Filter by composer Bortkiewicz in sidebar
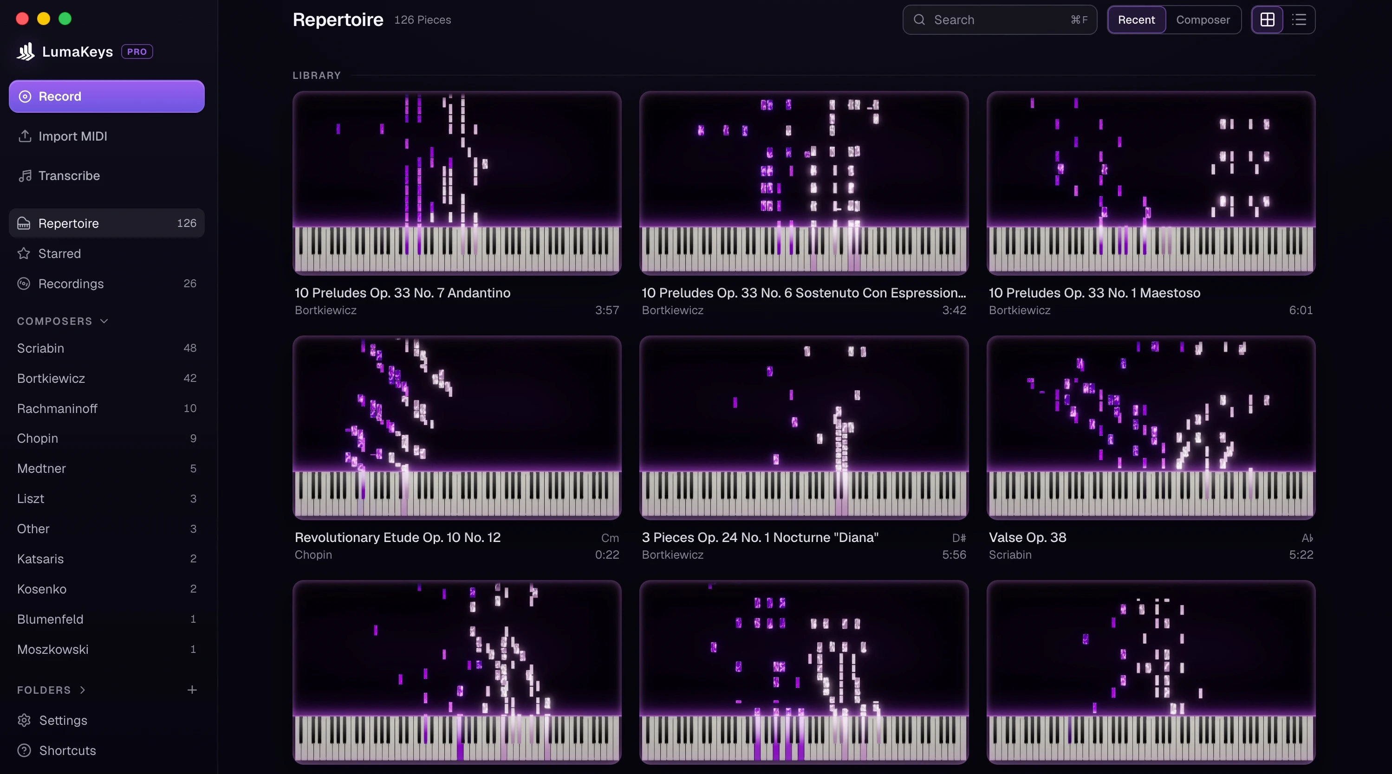This screenshot has width=1392, height=774. pyautogui.click(x=106, y=379)
